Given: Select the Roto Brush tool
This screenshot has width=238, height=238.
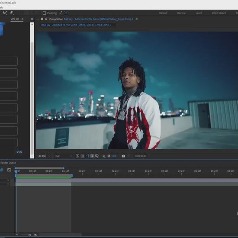Looking at the screenshot, I should (x=5, y=13).
